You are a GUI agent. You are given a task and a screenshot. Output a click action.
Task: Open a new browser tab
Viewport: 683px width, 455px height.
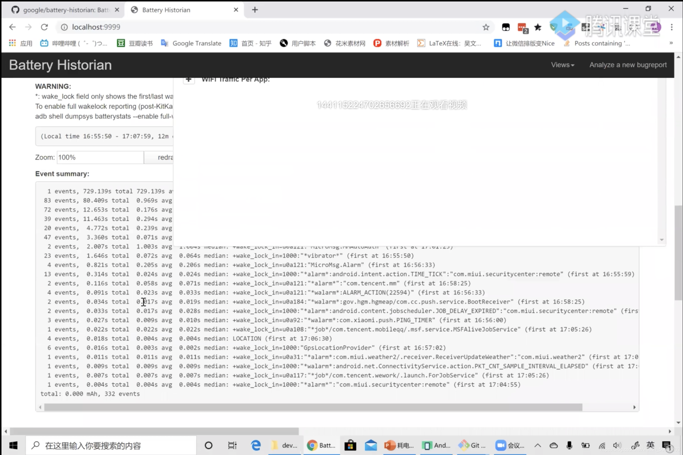click(255, 10)
